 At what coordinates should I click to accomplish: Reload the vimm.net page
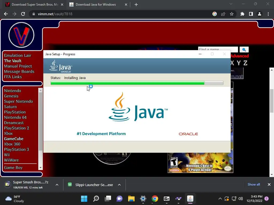pyautogui.click(x=23, y=14)
